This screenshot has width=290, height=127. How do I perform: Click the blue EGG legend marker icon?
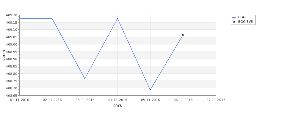pyautogui.click(x=234, y=17)
